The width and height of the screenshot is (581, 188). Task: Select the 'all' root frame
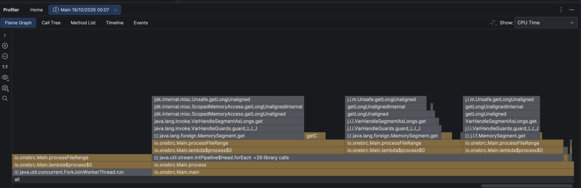(x=293, y=180)
